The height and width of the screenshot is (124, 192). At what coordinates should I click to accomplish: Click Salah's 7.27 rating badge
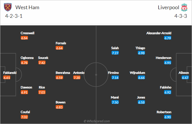pyautogui.click(x=115, y=53)
